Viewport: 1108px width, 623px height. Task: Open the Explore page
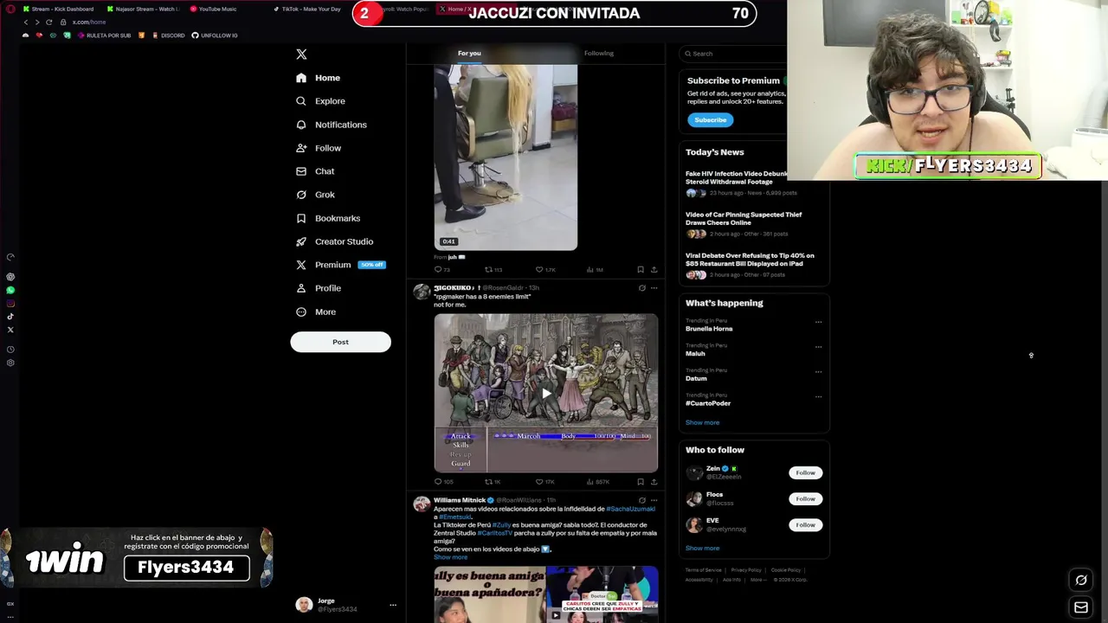pos(320,101)
